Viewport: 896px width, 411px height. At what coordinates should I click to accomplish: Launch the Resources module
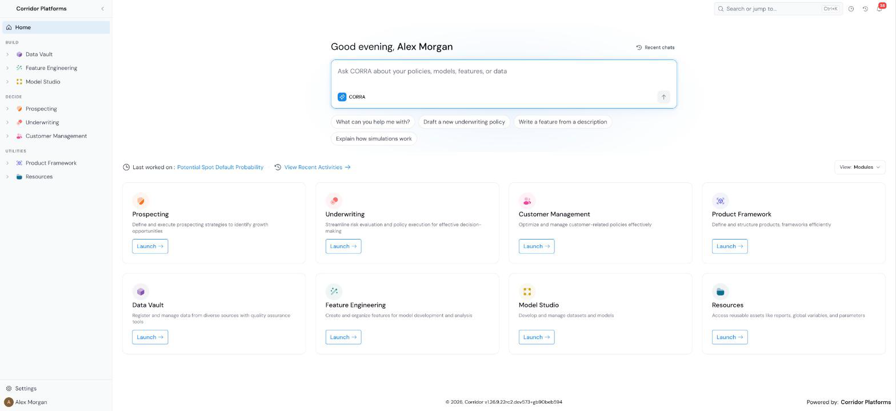click(730, 337)
